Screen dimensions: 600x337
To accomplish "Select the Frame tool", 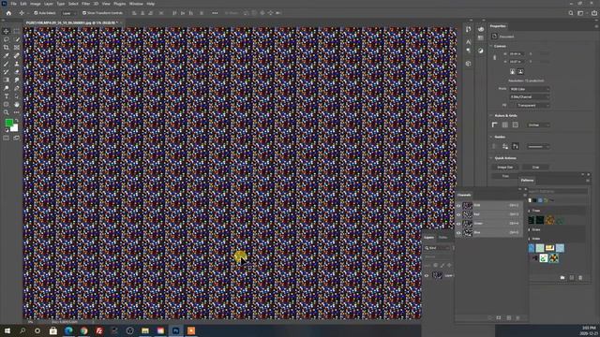I will click(x=17, y=48).
